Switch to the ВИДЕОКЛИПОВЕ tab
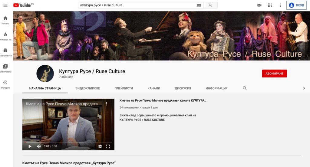Screen dimensions: 310x167 87,88
